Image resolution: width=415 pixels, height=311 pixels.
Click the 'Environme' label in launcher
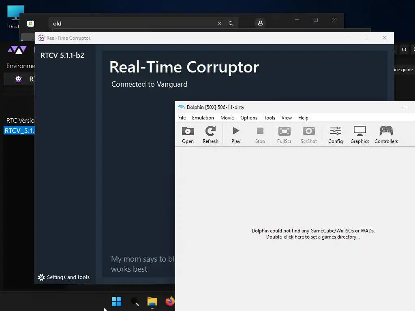click(x=20, y=66)
